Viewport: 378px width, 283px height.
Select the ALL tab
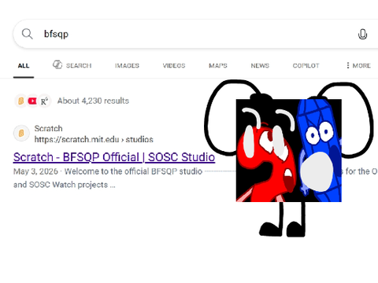click(24, 66)
